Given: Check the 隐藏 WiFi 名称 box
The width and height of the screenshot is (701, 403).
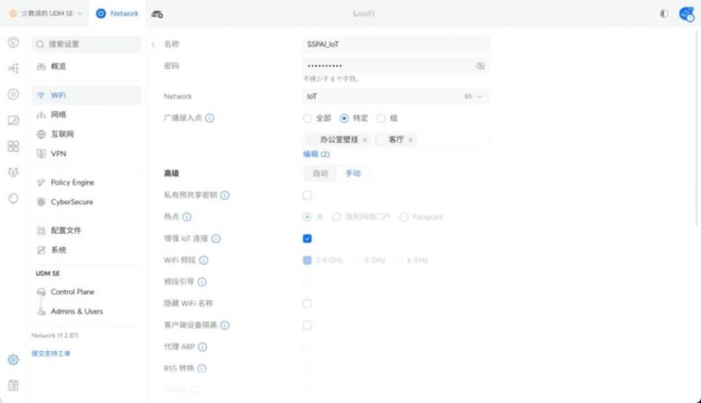Looking at the screenshot, I should point(308,303).
